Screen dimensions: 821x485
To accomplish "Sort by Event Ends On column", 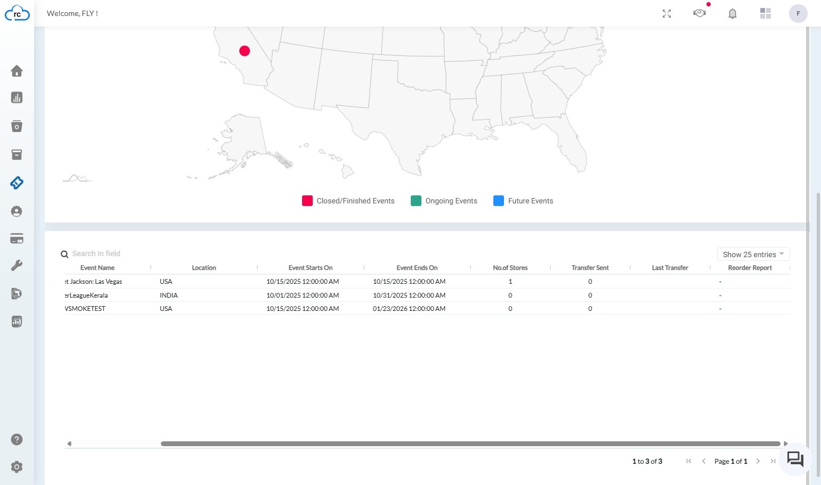I will (417, 268).
